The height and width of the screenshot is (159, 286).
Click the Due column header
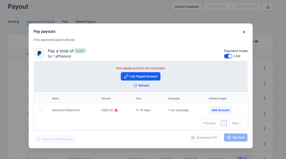pyautogui.click(x=138, y=98)
